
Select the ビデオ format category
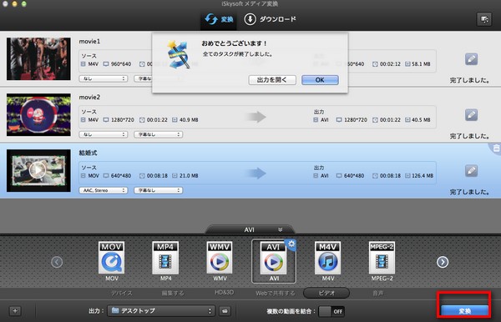tap(326, 293)
